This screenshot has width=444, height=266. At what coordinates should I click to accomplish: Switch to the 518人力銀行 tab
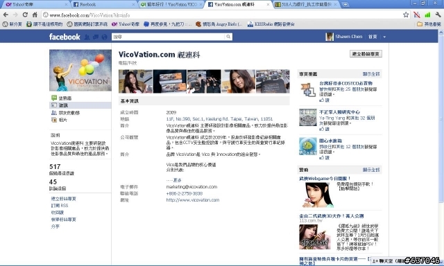(x=307, y=5)
